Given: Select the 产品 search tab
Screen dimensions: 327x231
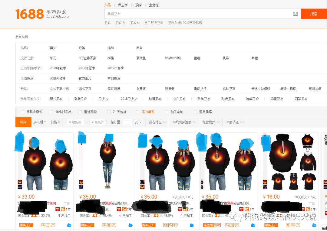Looking at the screenshot, I should (x=107, y=5).
